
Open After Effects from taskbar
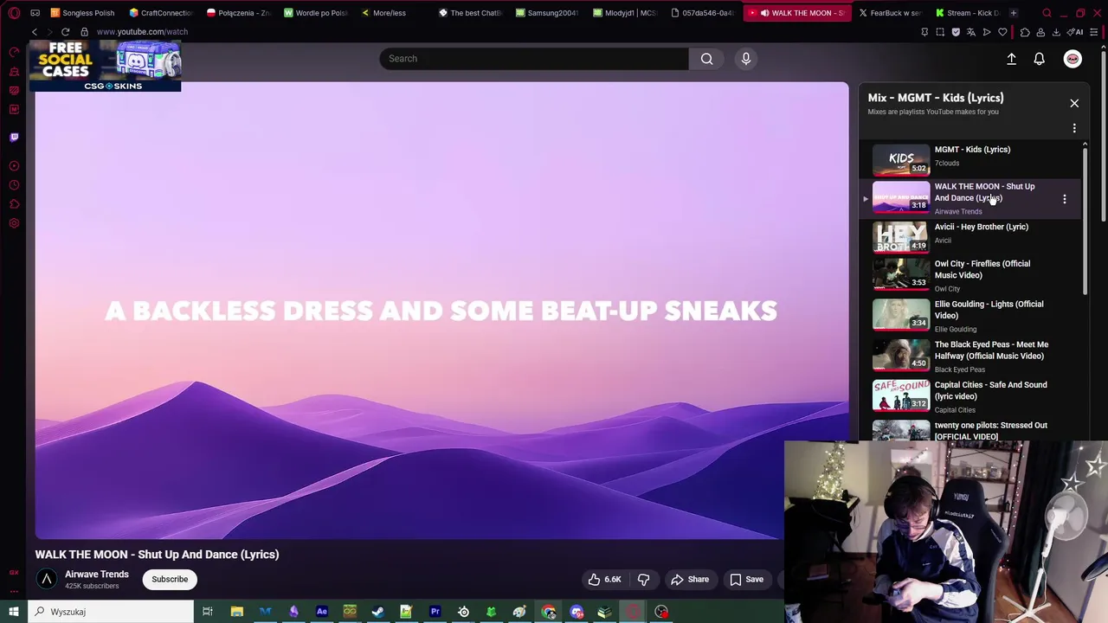click(321, 612)
